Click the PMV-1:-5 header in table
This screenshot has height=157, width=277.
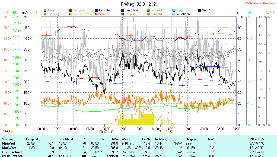tap(256, 139)
